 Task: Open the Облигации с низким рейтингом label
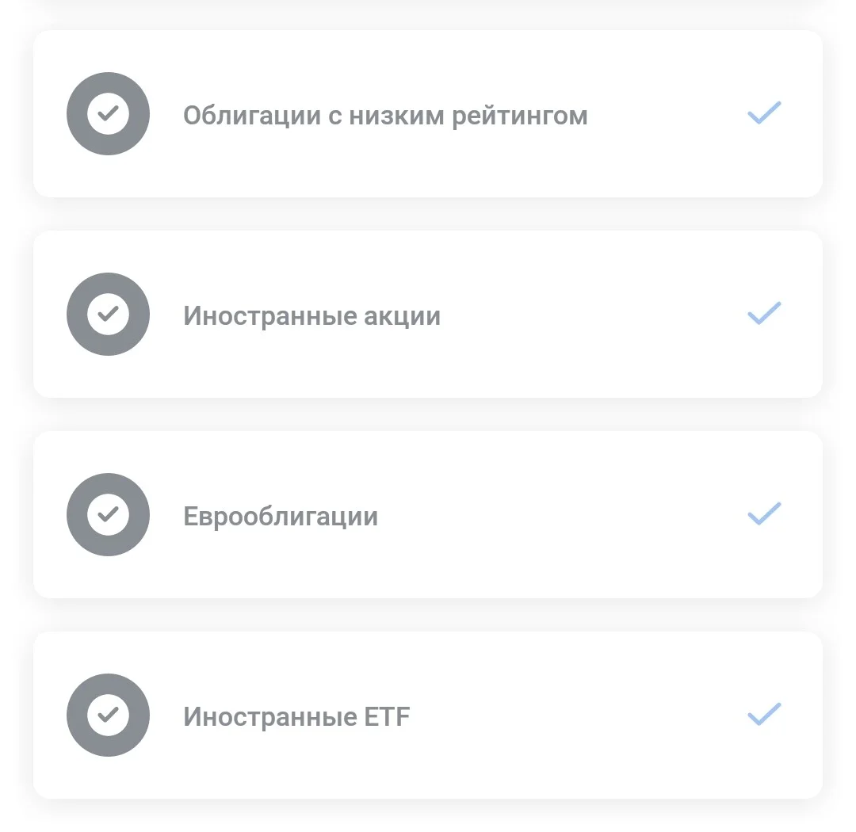[x=385, y=116]
